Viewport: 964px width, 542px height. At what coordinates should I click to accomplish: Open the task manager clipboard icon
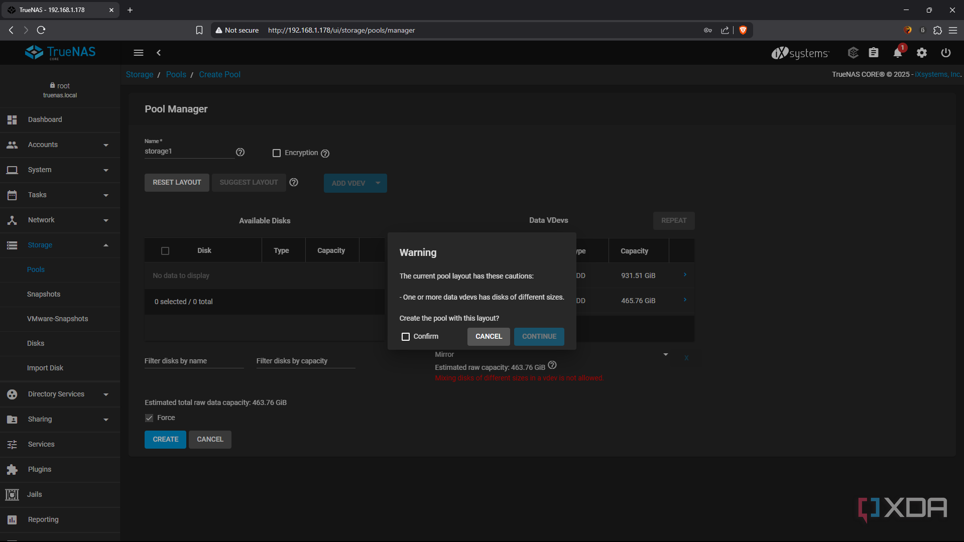click(874, 53)
